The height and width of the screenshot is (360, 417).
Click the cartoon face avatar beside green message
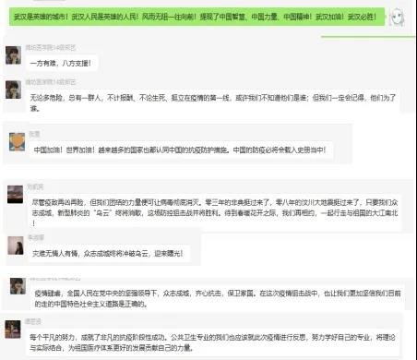398,18
